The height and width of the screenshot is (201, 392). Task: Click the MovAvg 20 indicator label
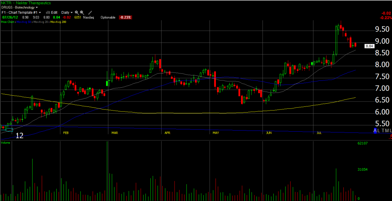pyautogui.click(x=39, y=22)
